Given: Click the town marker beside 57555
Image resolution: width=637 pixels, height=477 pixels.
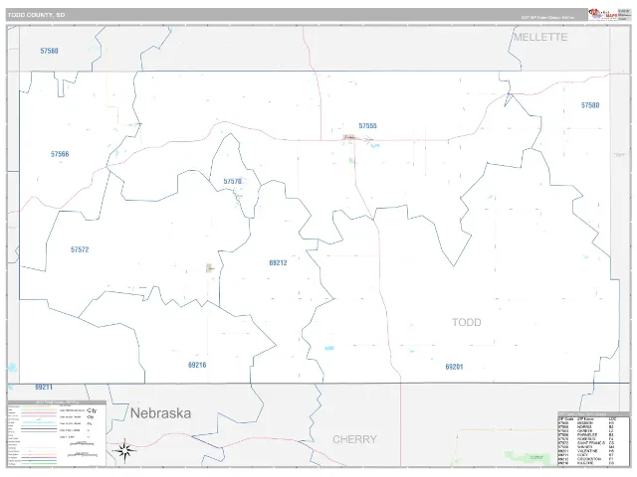Looking at the screenshot, I should click(349, 137).
